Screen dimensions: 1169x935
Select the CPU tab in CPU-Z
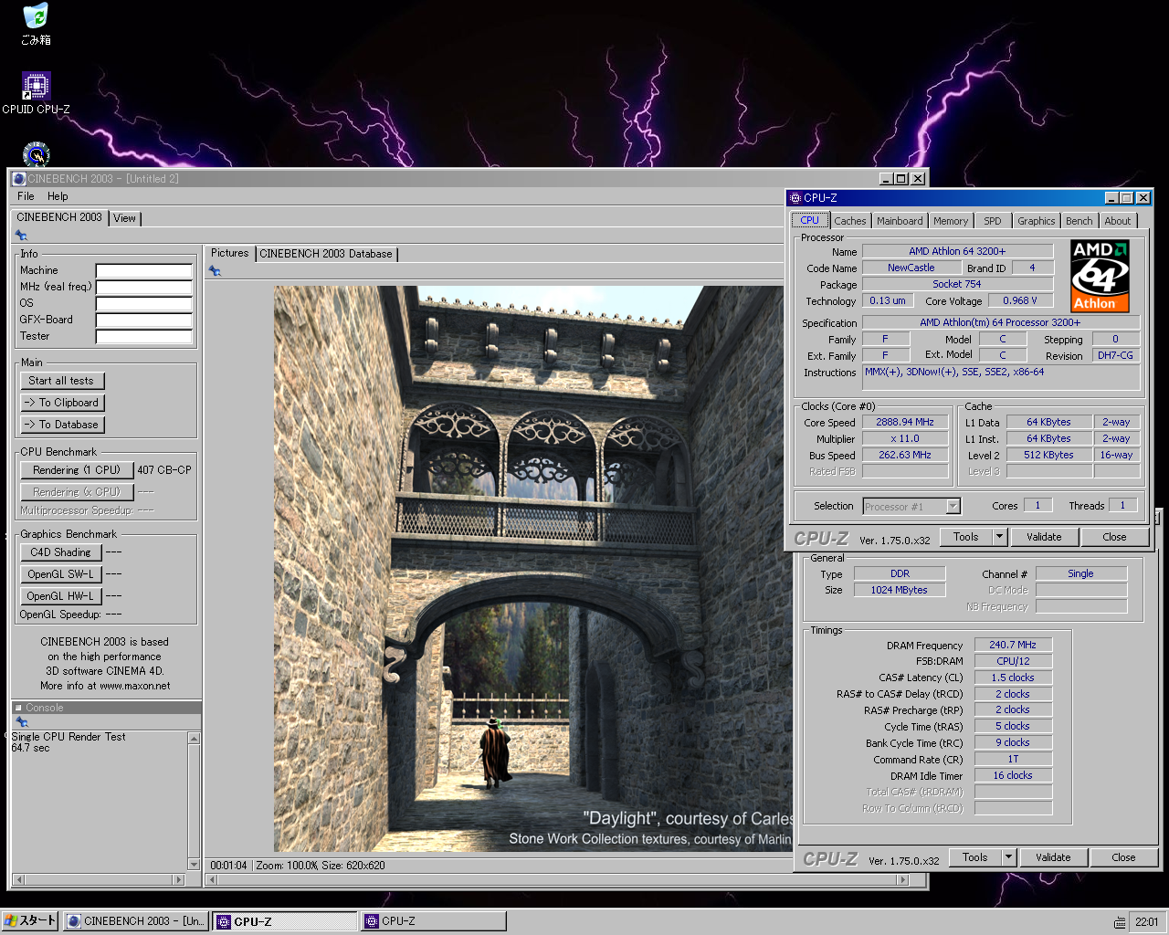pyautogui.click(x=810, y=220)
